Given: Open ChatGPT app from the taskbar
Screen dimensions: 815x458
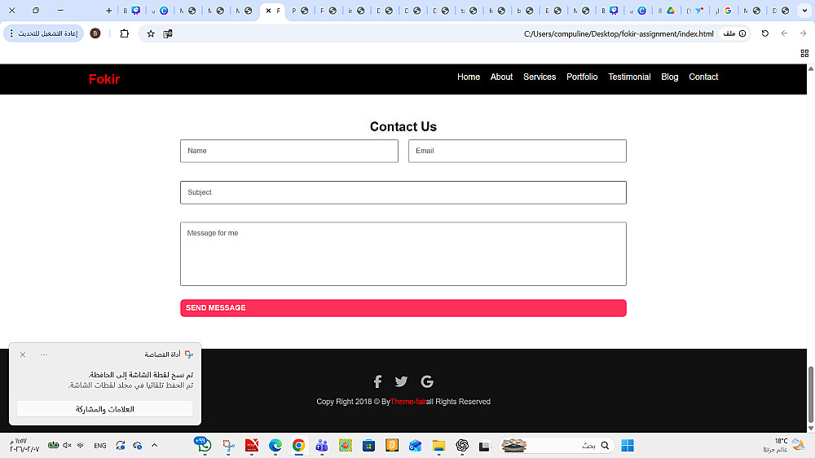Looking at the screenshot, I should pyautogui.click(x=462, y=446).
